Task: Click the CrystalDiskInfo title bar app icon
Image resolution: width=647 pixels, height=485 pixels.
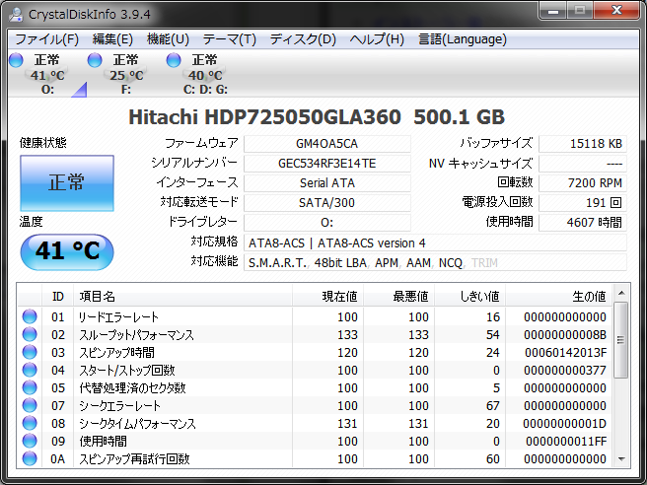Action: [x=16, y=14]
